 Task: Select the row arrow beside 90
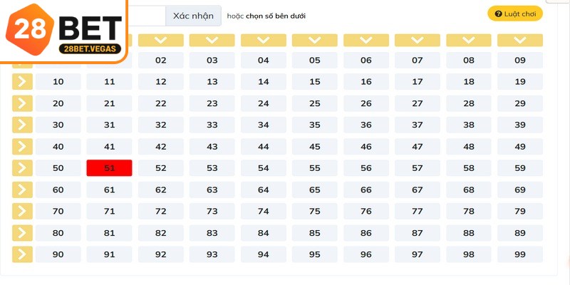point(22,254)
